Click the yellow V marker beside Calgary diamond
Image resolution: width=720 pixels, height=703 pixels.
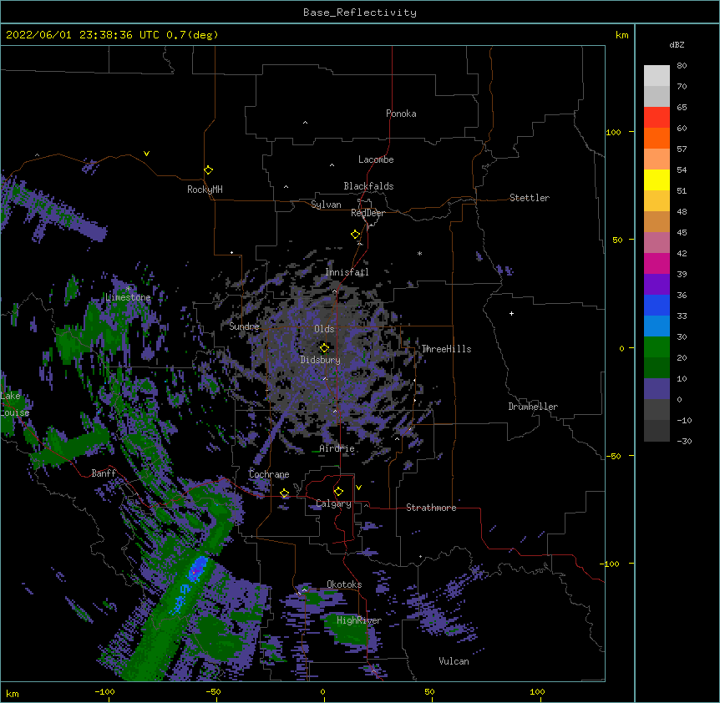pos(358,488)
